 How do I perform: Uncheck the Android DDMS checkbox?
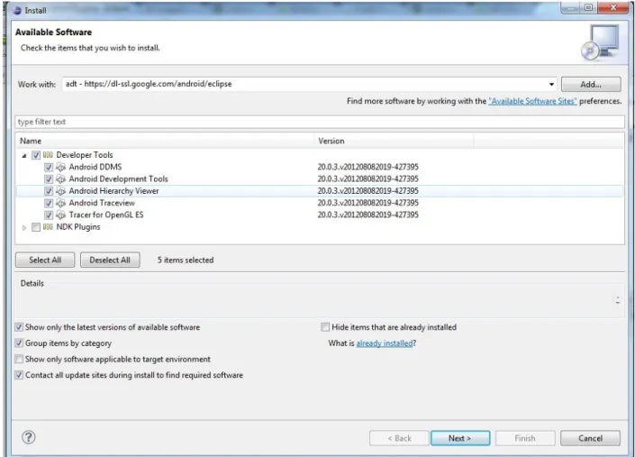coord(49,167)
